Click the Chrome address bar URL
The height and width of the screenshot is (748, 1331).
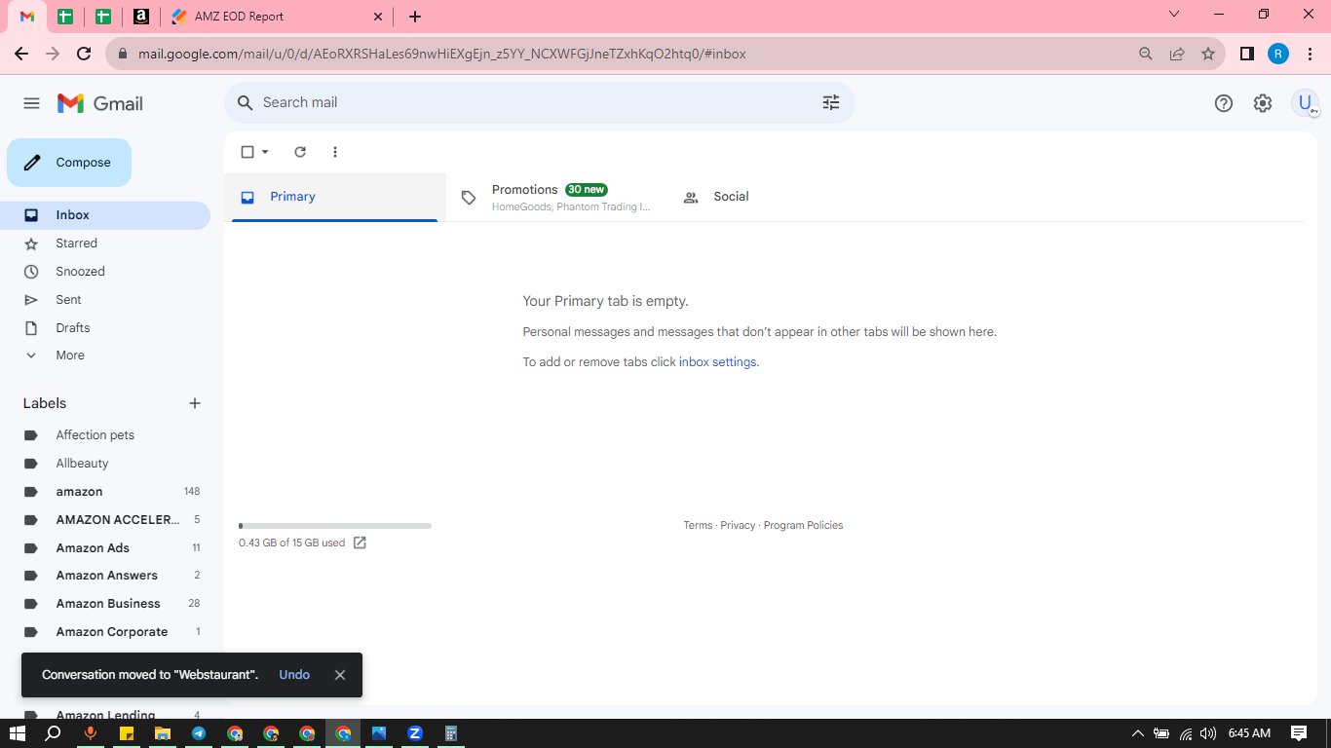[442, 54]
